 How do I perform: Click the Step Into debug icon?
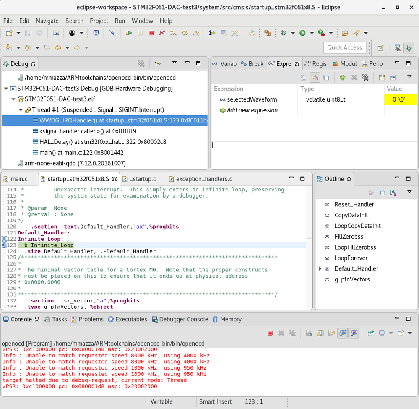coord(173,33)
